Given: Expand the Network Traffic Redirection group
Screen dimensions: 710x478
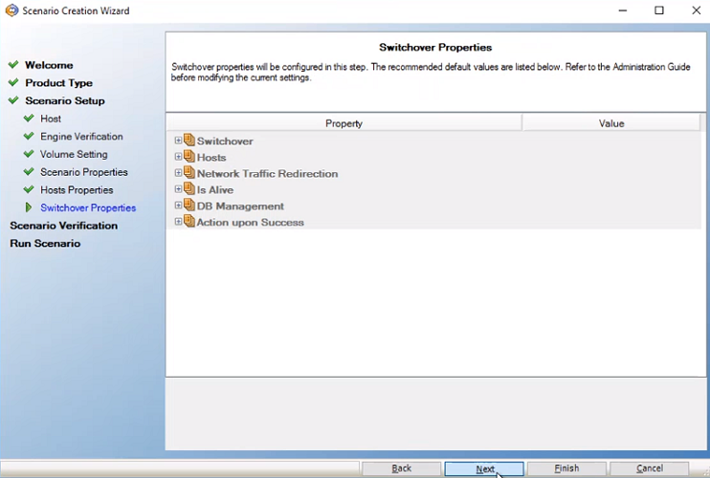Looking at the screenshot, I should tap(178, 173).
